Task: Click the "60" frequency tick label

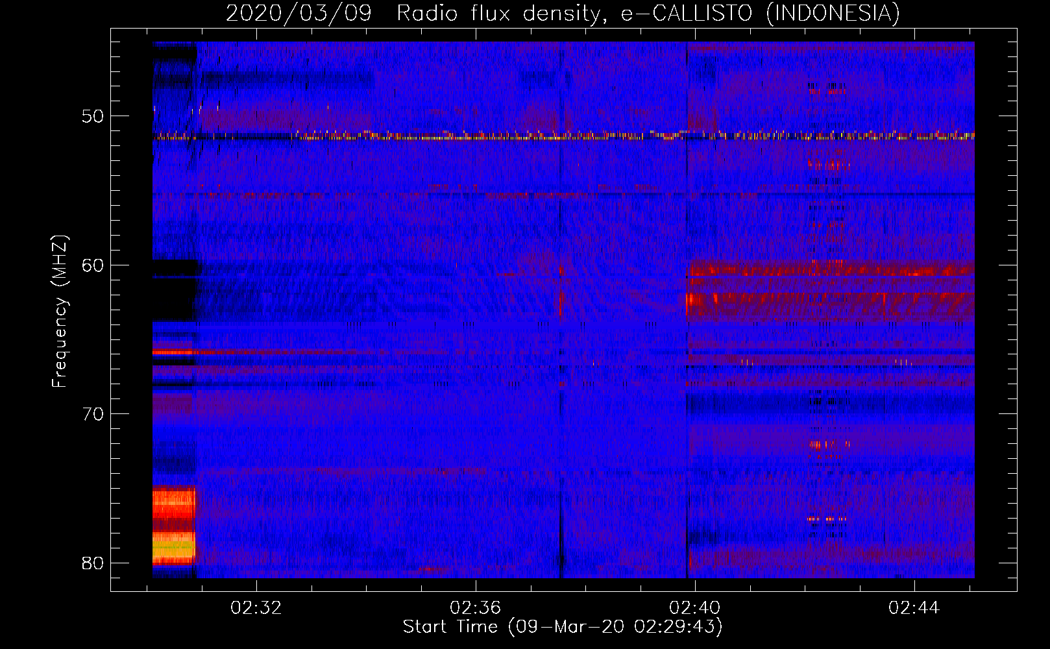Action: (x=93, y=265)
